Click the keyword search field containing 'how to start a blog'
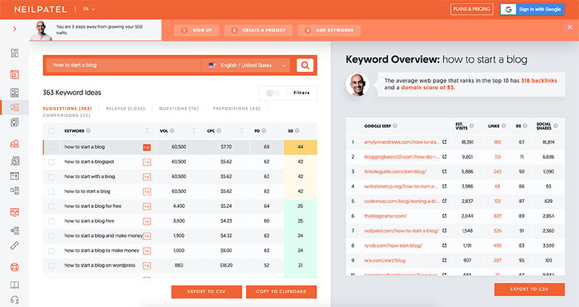This screenshot has height=307, width=579. (122, 65)
